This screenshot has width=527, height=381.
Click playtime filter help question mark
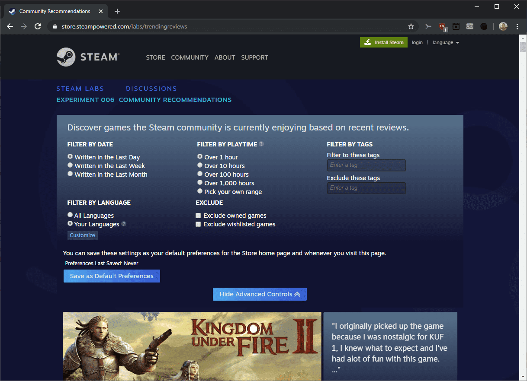pyautogui.click(x=261, y=144)
